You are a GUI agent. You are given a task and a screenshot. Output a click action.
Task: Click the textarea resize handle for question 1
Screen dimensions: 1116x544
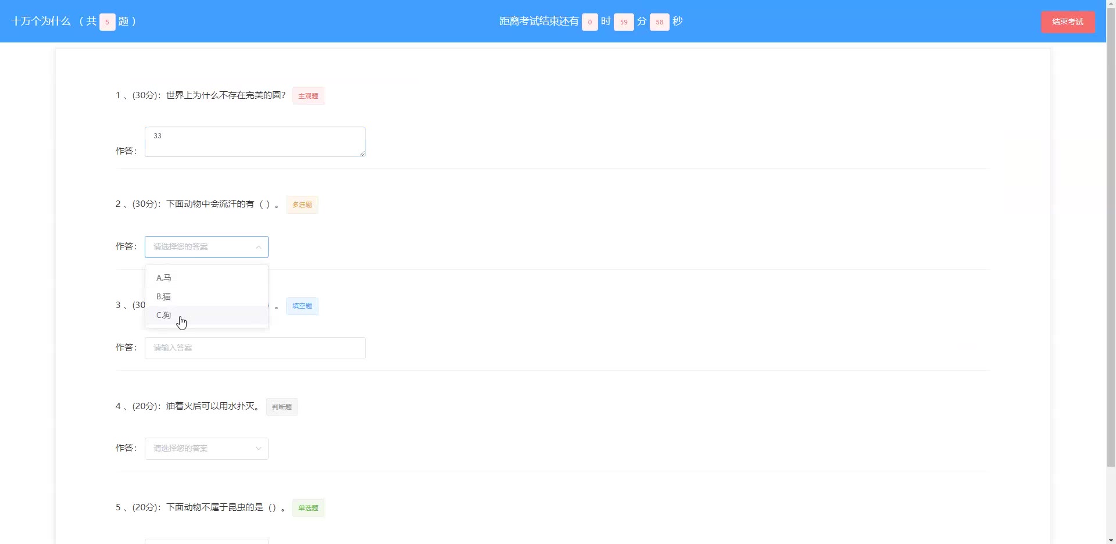click(x=362, y=153)
